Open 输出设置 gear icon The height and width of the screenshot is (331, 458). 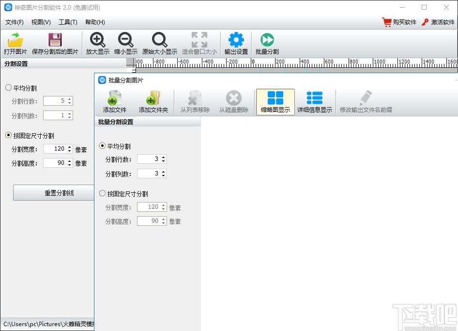[236, 44]
